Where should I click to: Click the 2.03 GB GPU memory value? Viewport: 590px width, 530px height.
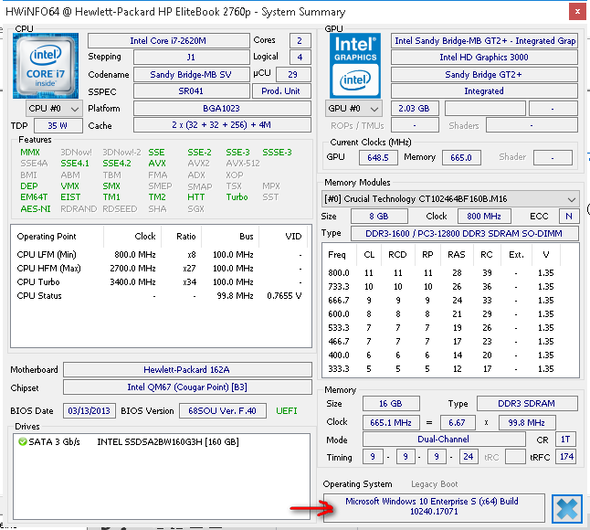pyautogui.click(x=415, y=109)
